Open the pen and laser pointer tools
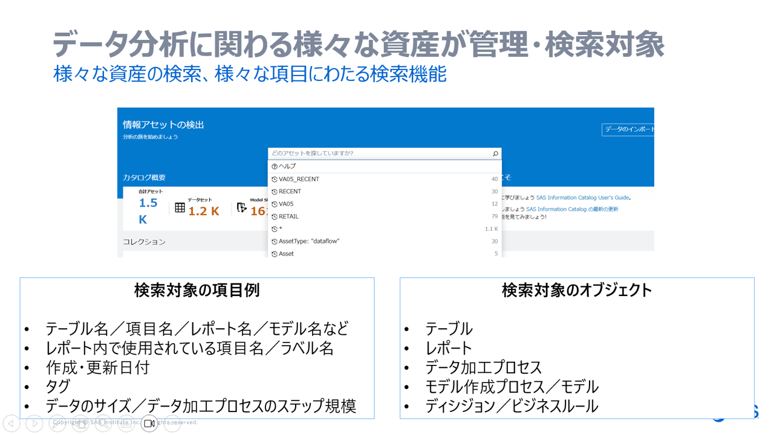The height and width of the screenshot is (435, 774). [57, 424]
